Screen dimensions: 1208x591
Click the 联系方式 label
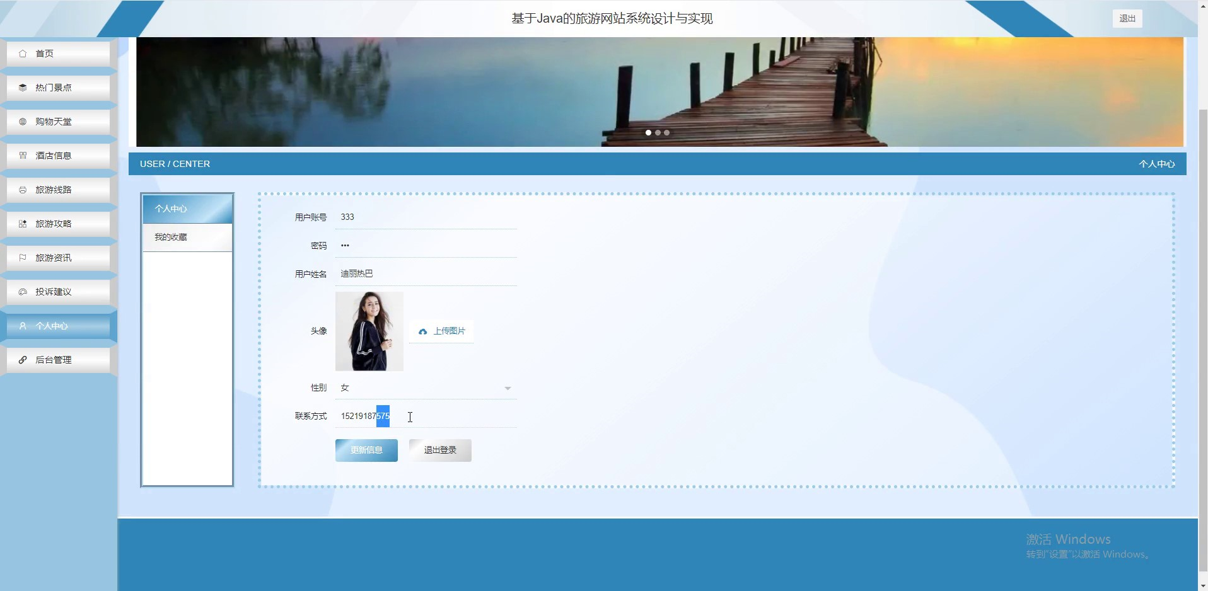pyautogui.click(x=311, y=416)
